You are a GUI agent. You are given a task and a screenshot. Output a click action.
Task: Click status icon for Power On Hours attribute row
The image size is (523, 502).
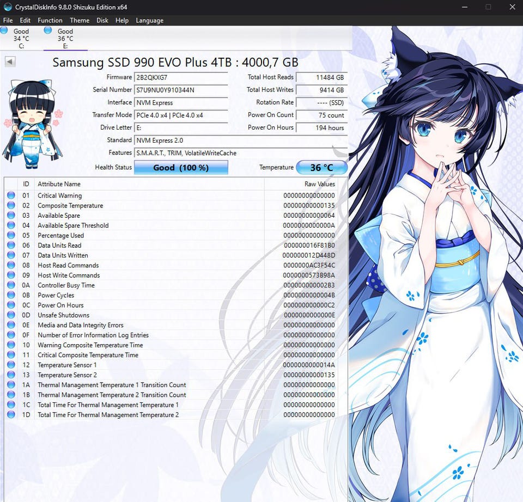pos(11,305)
